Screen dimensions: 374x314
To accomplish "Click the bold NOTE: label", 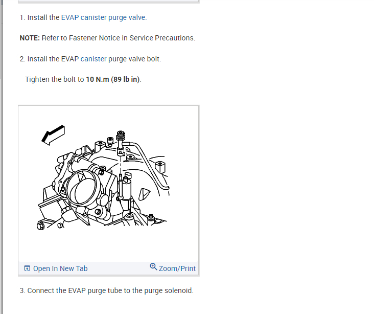I will pos(30,38).
